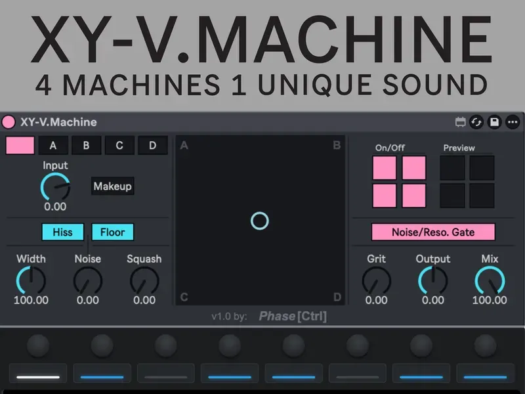The image size is (525, 394).
Task: Open the three-dots device options menu
Action: 513,122
